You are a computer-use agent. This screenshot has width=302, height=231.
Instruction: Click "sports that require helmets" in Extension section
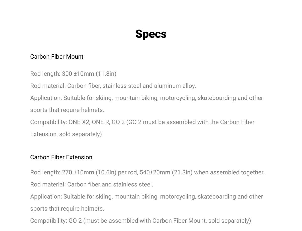point(67,209)
